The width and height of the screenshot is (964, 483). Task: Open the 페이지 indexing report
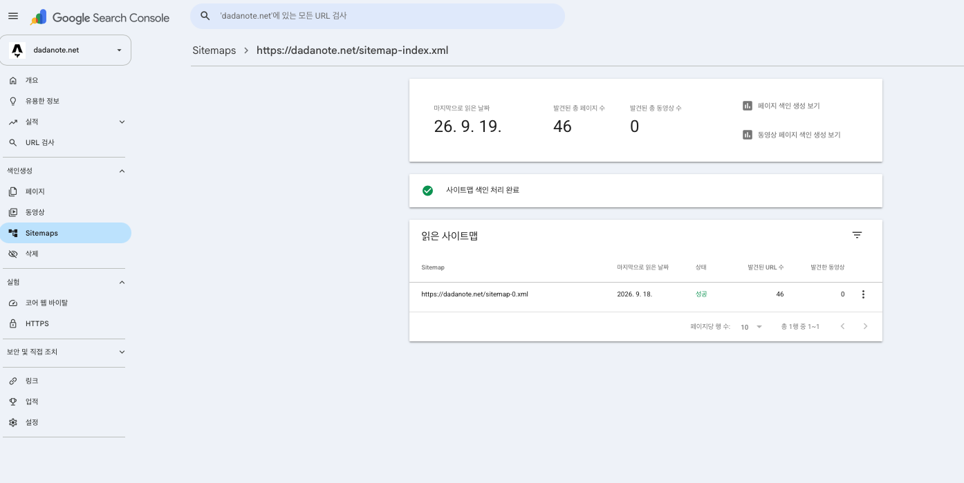66,191
